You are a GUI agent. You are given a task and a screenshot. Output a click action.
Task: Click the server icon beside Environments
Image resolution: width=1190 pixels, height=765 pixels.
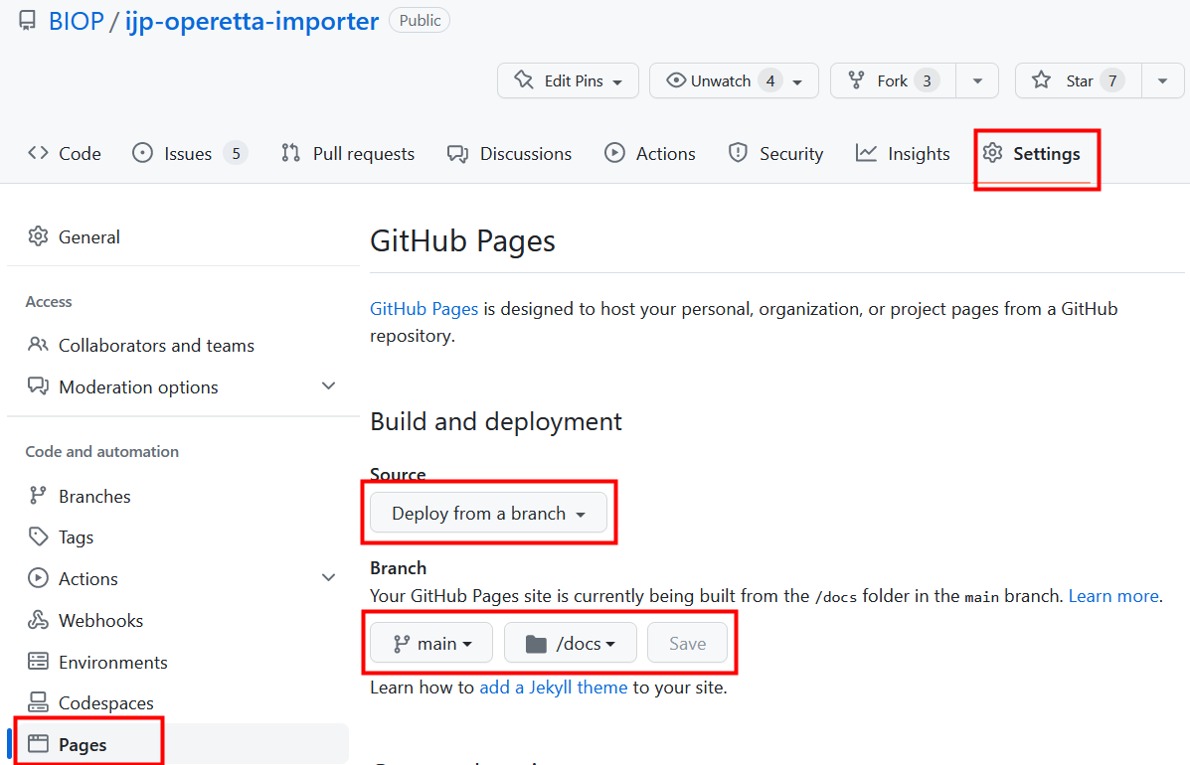point(38,661)
